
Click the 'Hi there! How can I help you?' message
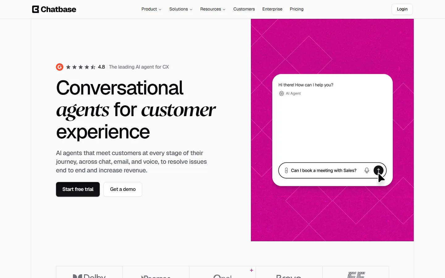coord(306,85)
